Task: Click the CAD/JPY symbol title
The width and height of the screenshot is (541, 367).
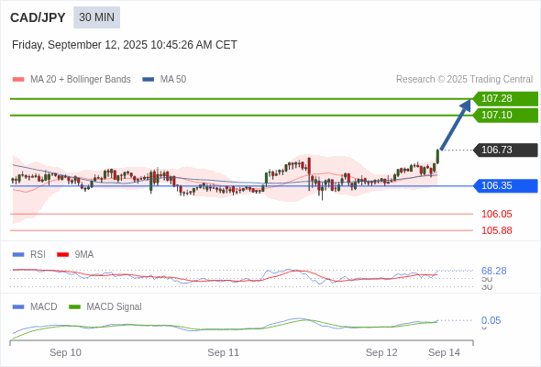Action: point(38,17)
